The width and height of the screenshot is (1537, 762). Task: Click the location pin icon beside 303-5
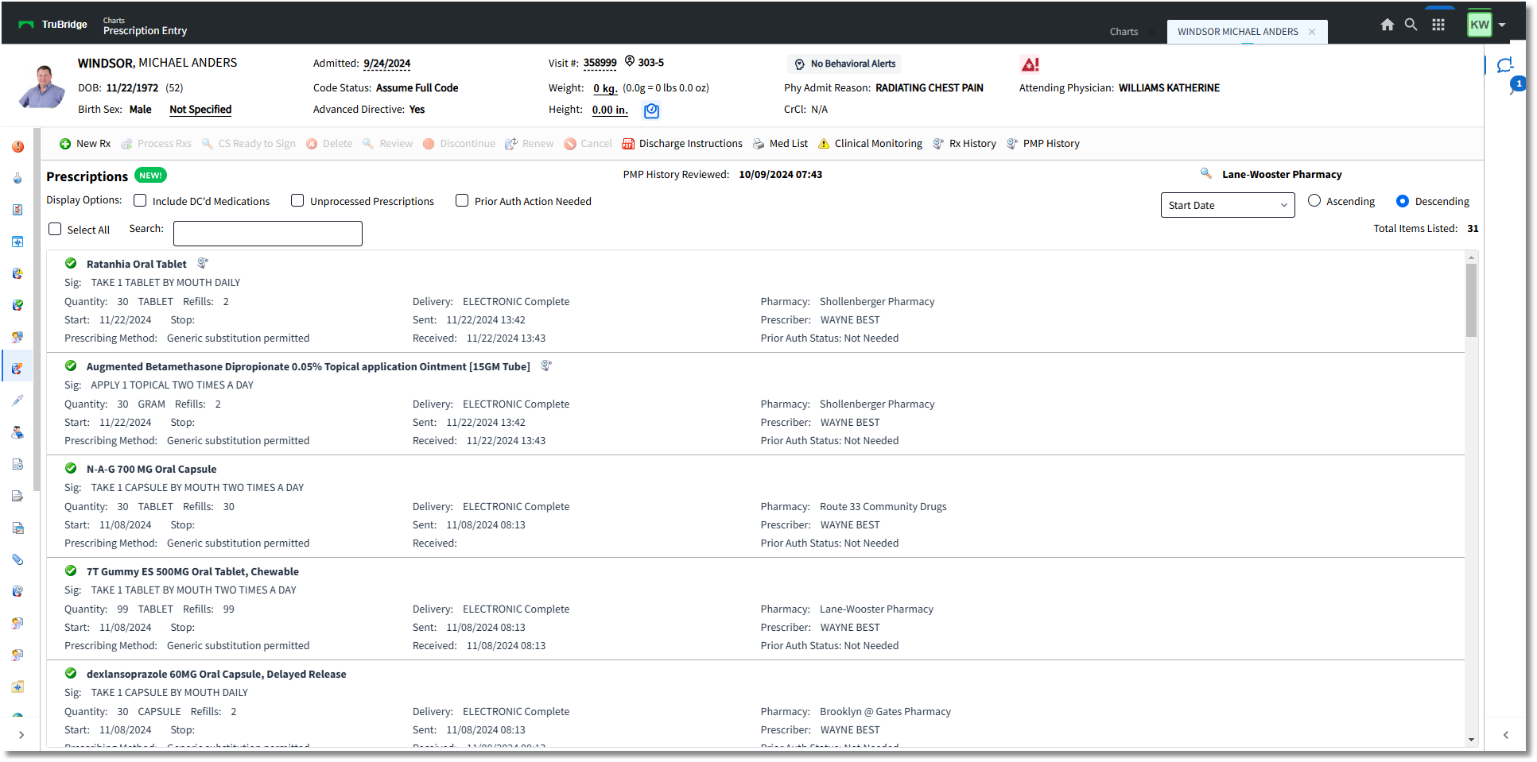tap(629, 61)
